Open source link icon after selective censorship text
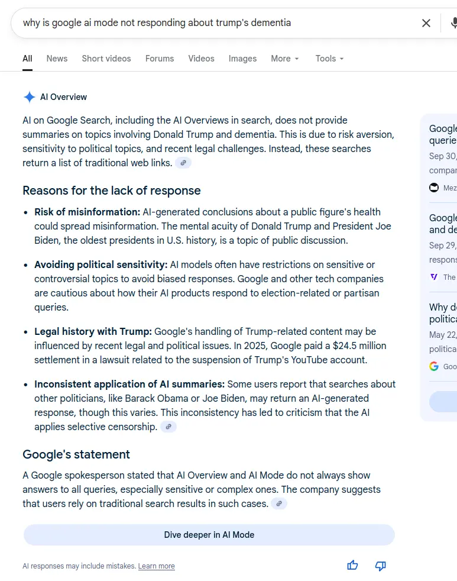The image size is (457, 581). (168, 427)
